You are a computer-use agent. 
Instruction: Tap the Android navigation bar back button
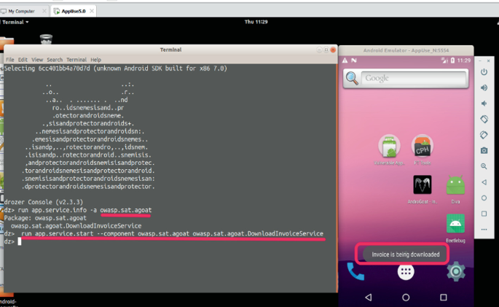tap(368, 298)
